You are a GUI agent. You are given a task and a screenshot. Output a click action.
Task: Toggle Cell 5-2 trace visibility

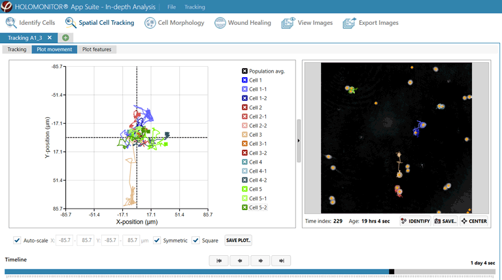244,207
